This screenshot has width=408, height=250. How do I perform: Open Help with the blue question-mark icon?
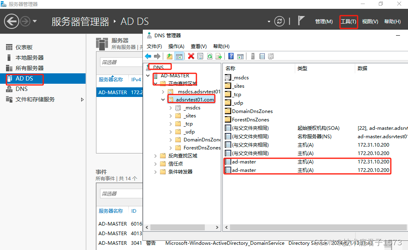point(231,56)
